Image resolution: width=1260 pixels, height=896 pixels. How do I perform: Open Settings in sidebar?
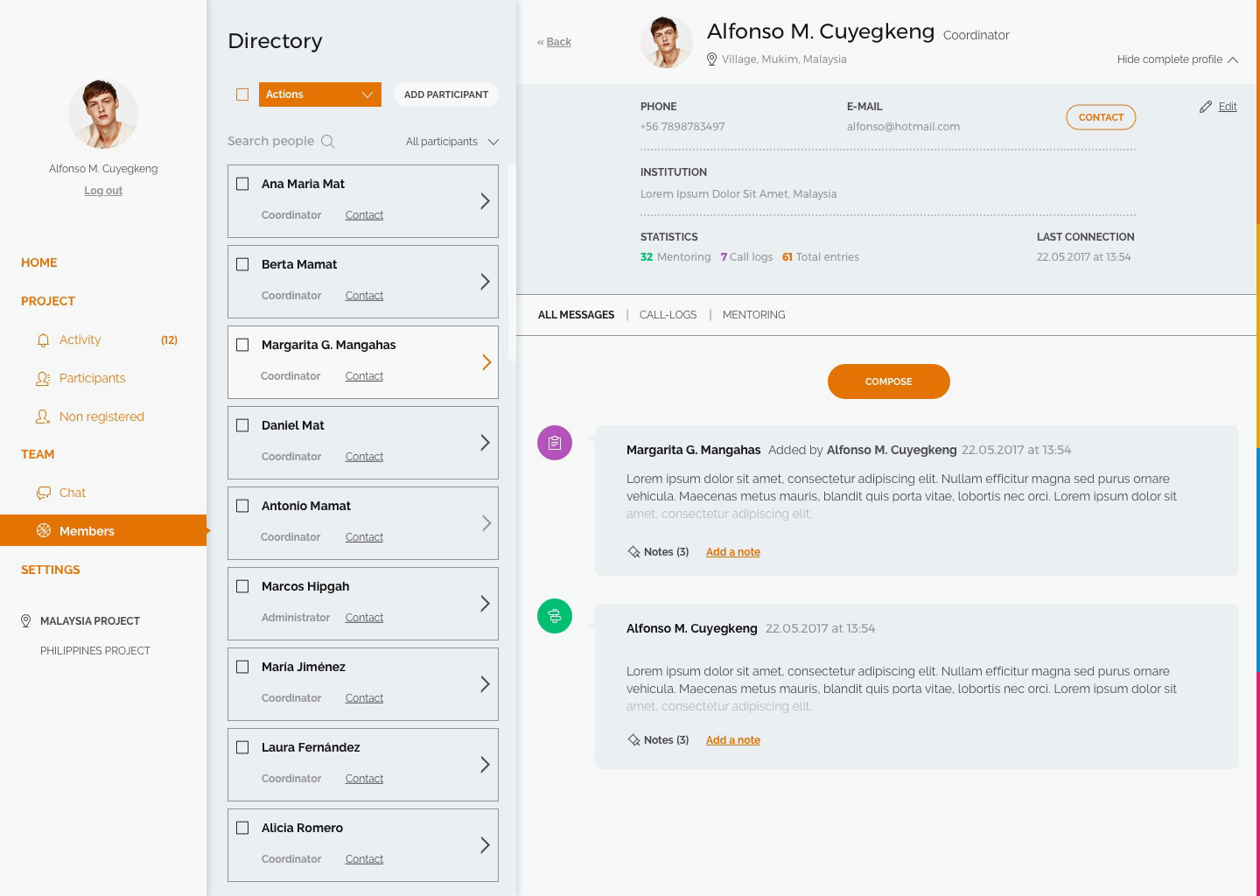[51, 570]
